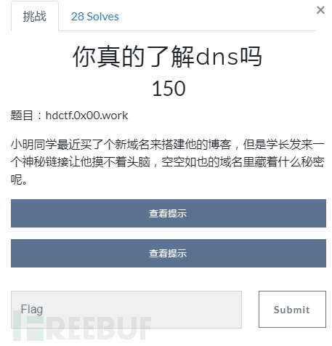332x346 pixels.
Task: Click the description line starting 小明同学
Action: (x=167, y=145)
